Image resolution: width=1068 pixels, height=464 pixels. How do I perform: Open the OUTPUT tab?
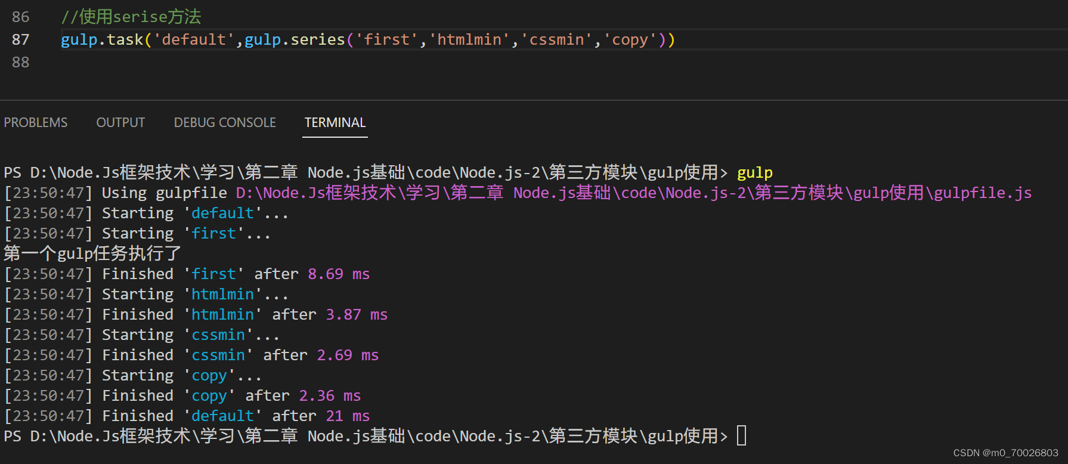click(120, 122)
